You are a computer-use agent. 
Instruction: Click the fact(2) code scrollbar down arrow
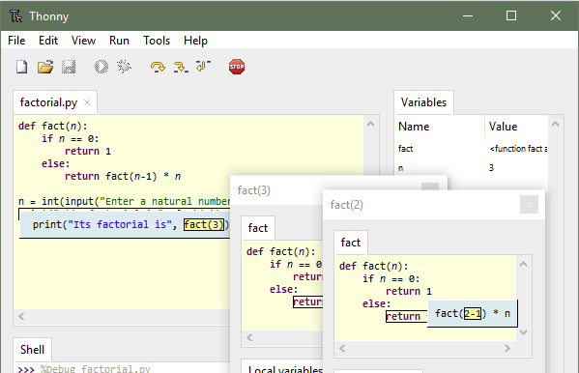[x=523, y=332]
